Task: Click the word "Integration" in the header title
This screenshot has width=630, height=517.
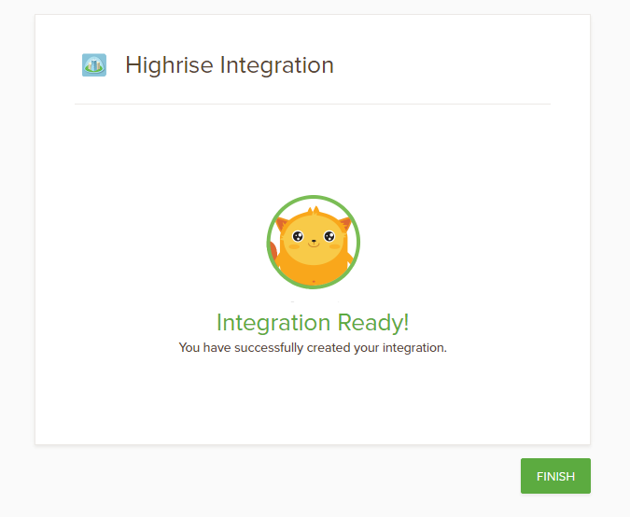Action: pyautogui.click(x=276, y=65)
